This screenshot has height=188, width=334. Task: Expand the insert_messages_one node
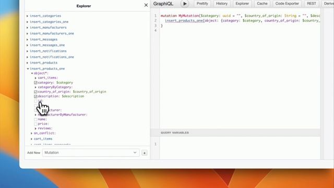(x=28, y=45)
